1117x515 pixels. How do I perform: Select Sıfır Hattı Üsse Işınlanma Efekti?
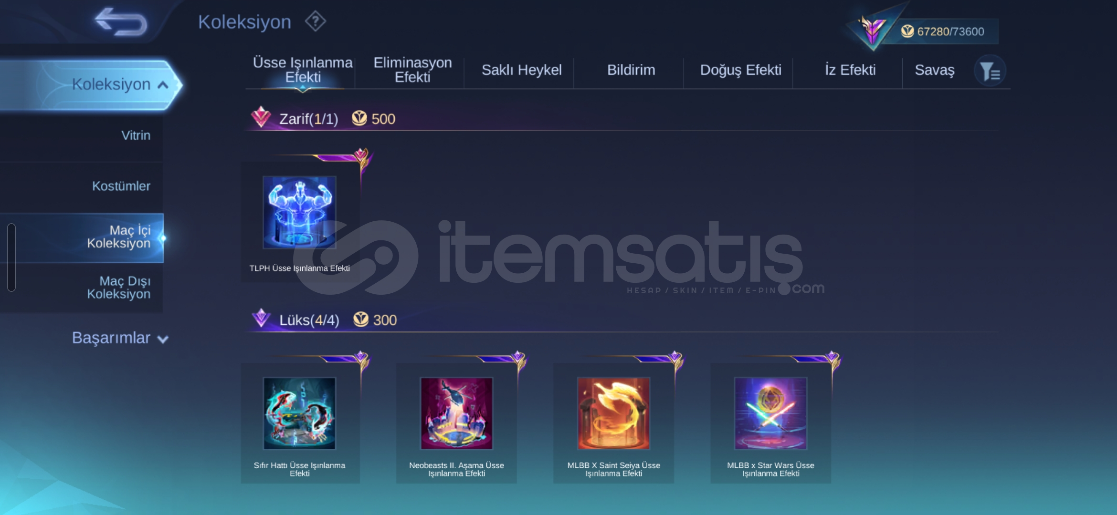(x=300, y=423)
